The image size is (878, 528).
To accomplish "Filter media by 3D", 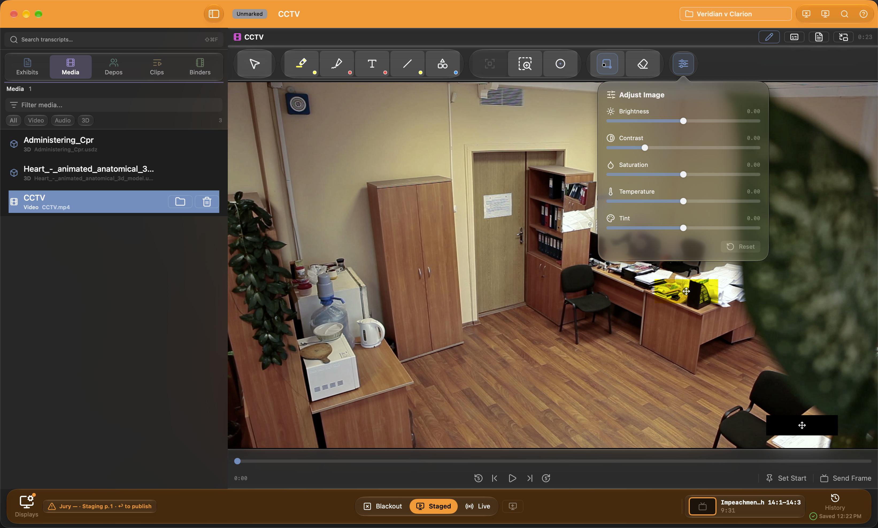I will click(x=85, y=120).
